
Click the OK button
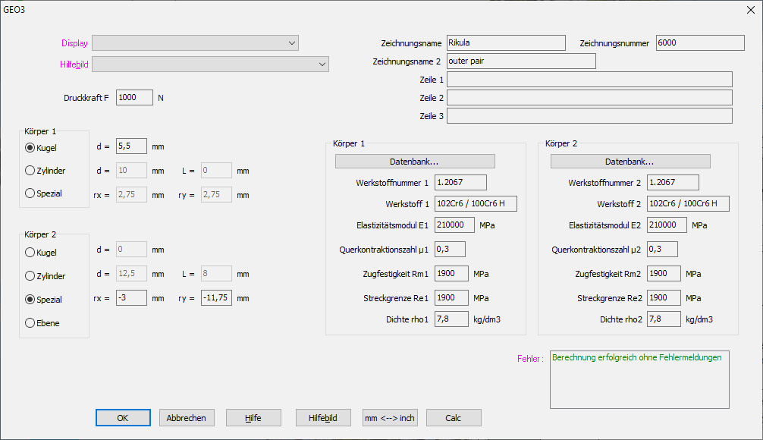click(123, 418)
